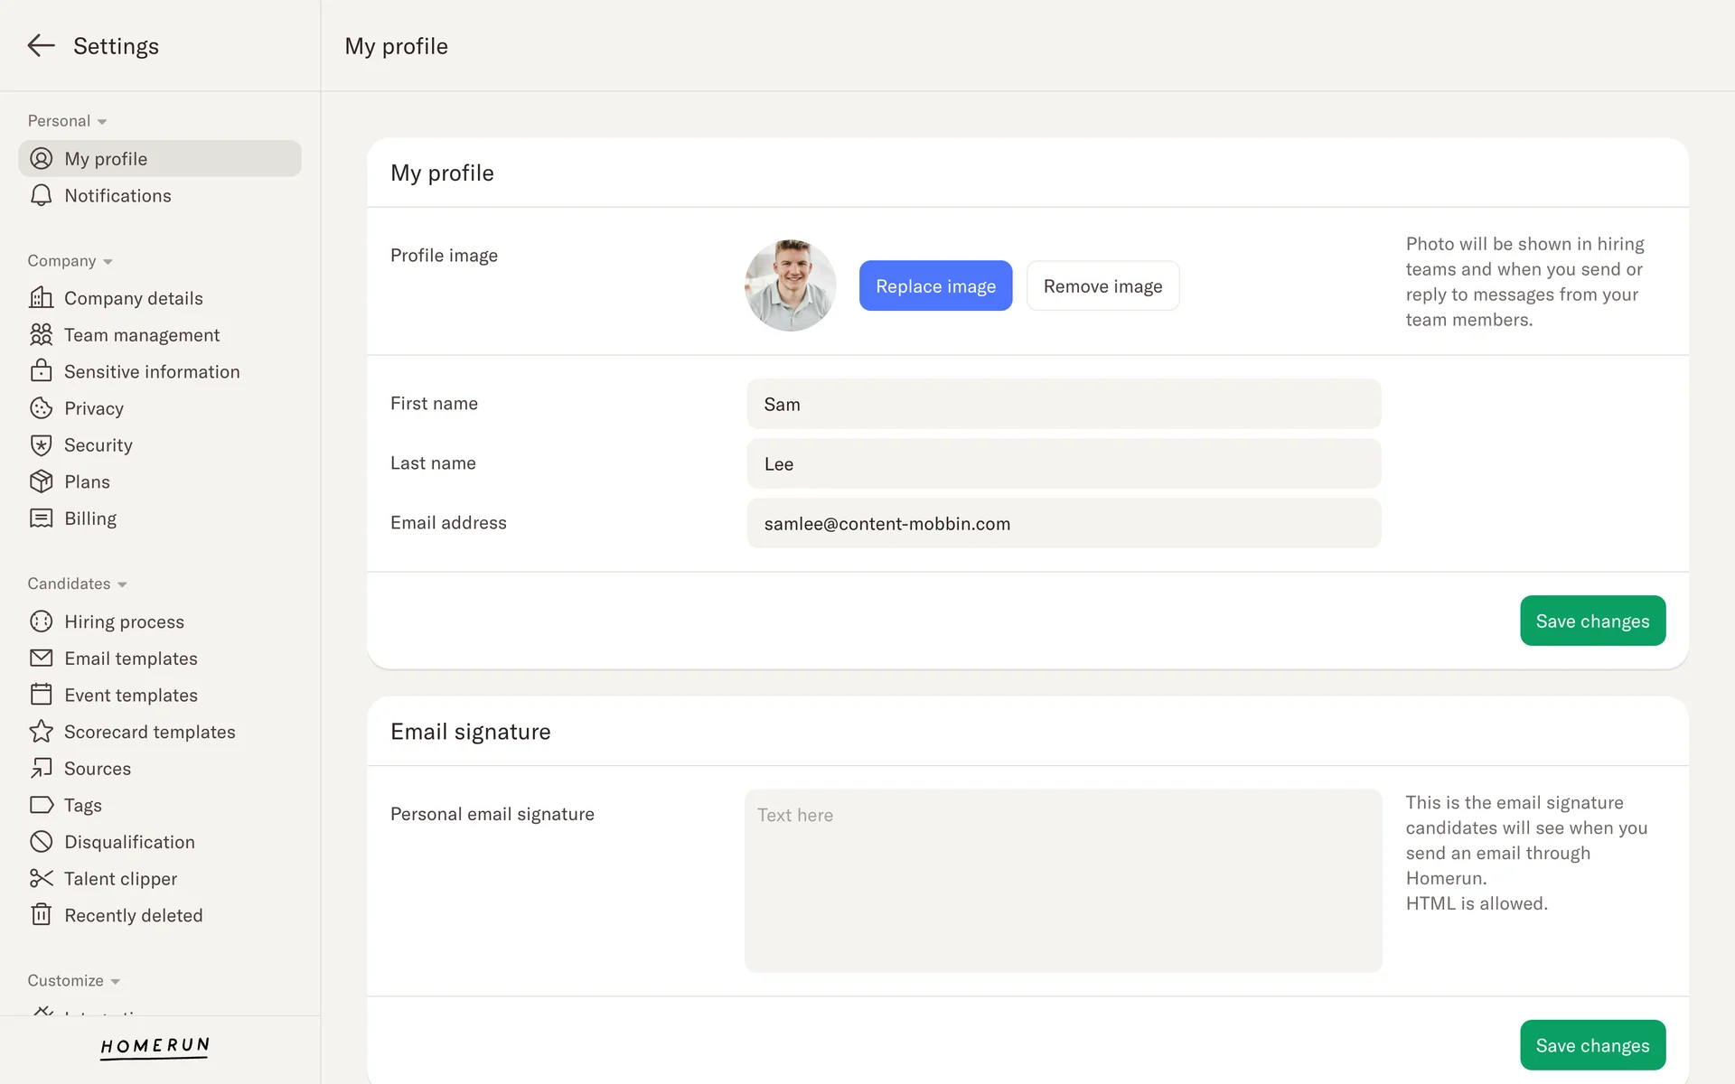The height and width of the screenshot is (1084, 1735).
Task: Click the shield icon for Security
Action: (x=41, y=444)
